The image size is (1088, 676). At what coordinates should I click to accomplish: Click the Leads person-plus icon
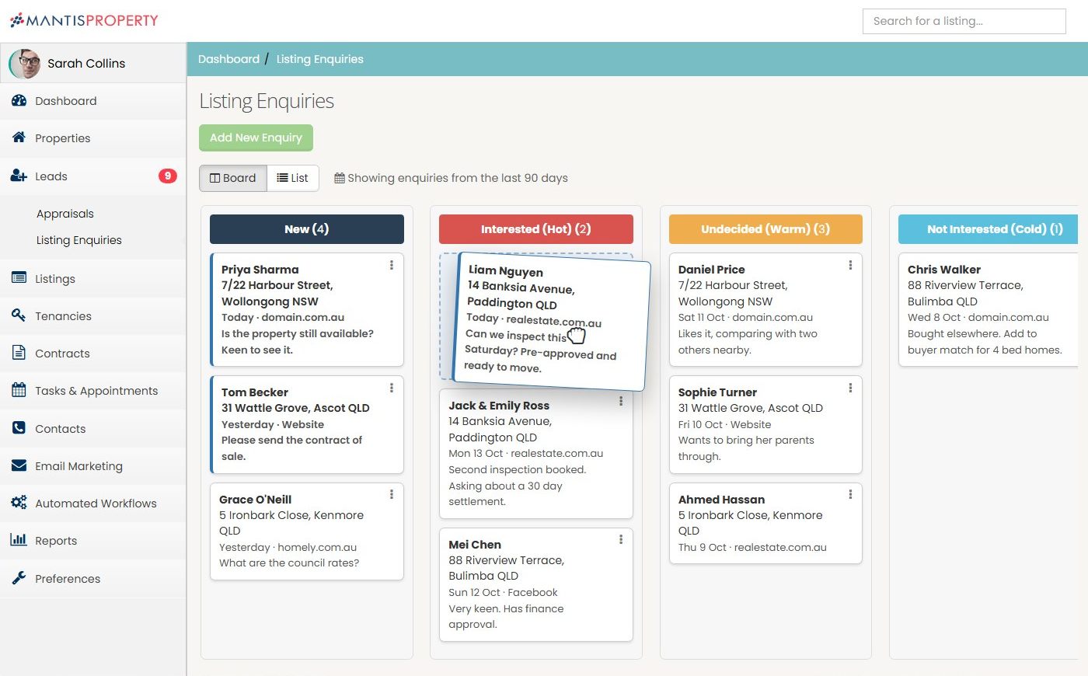pos(19,176)
